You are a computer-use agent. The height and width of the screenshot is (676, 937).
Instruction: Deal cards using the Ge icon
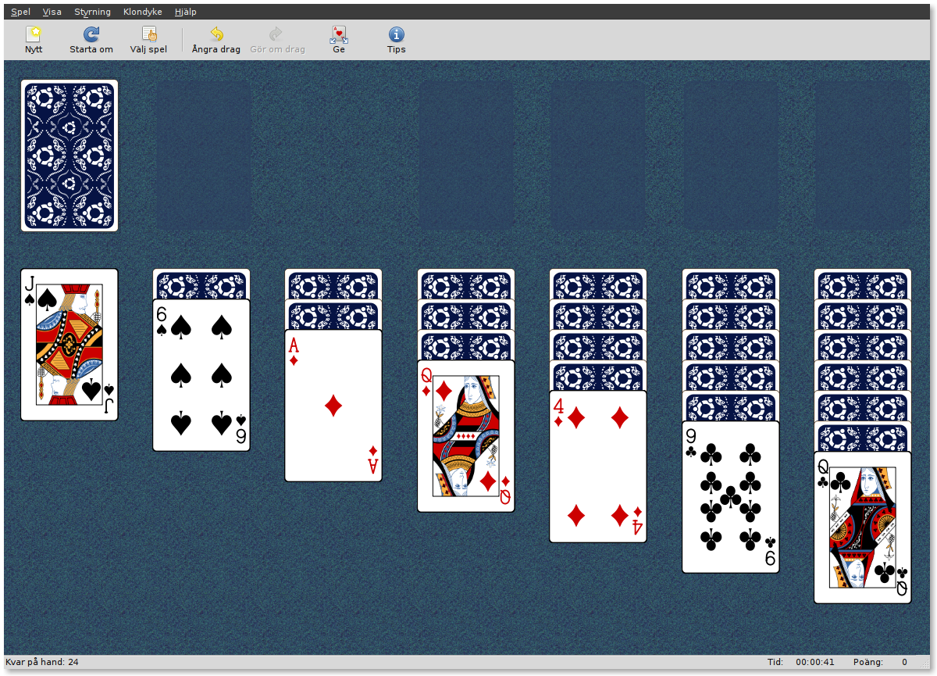point(339,34)
